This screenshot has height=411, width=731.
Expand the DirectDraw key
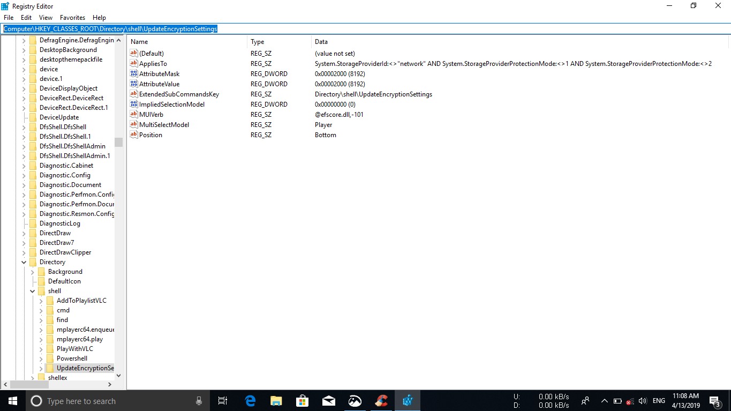[24, 233]
